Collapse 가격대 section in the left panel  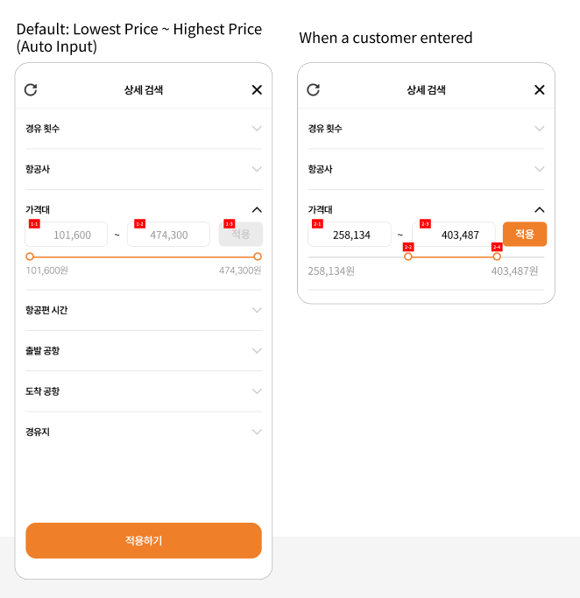(257, 210)
